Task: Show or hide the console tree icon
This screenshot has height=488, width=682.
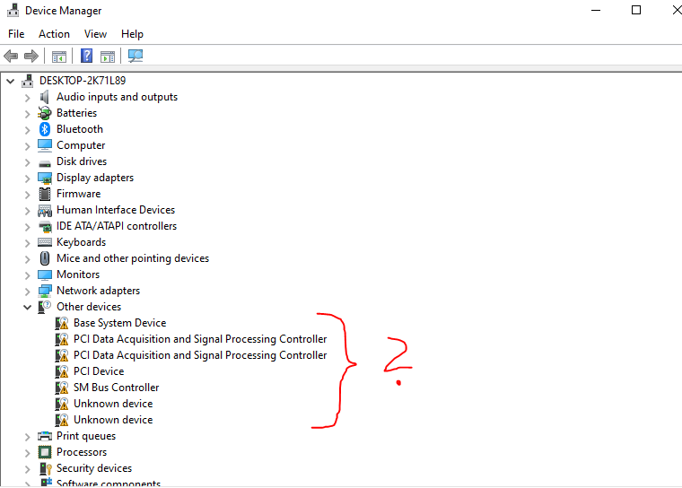Action: point(59,57)
